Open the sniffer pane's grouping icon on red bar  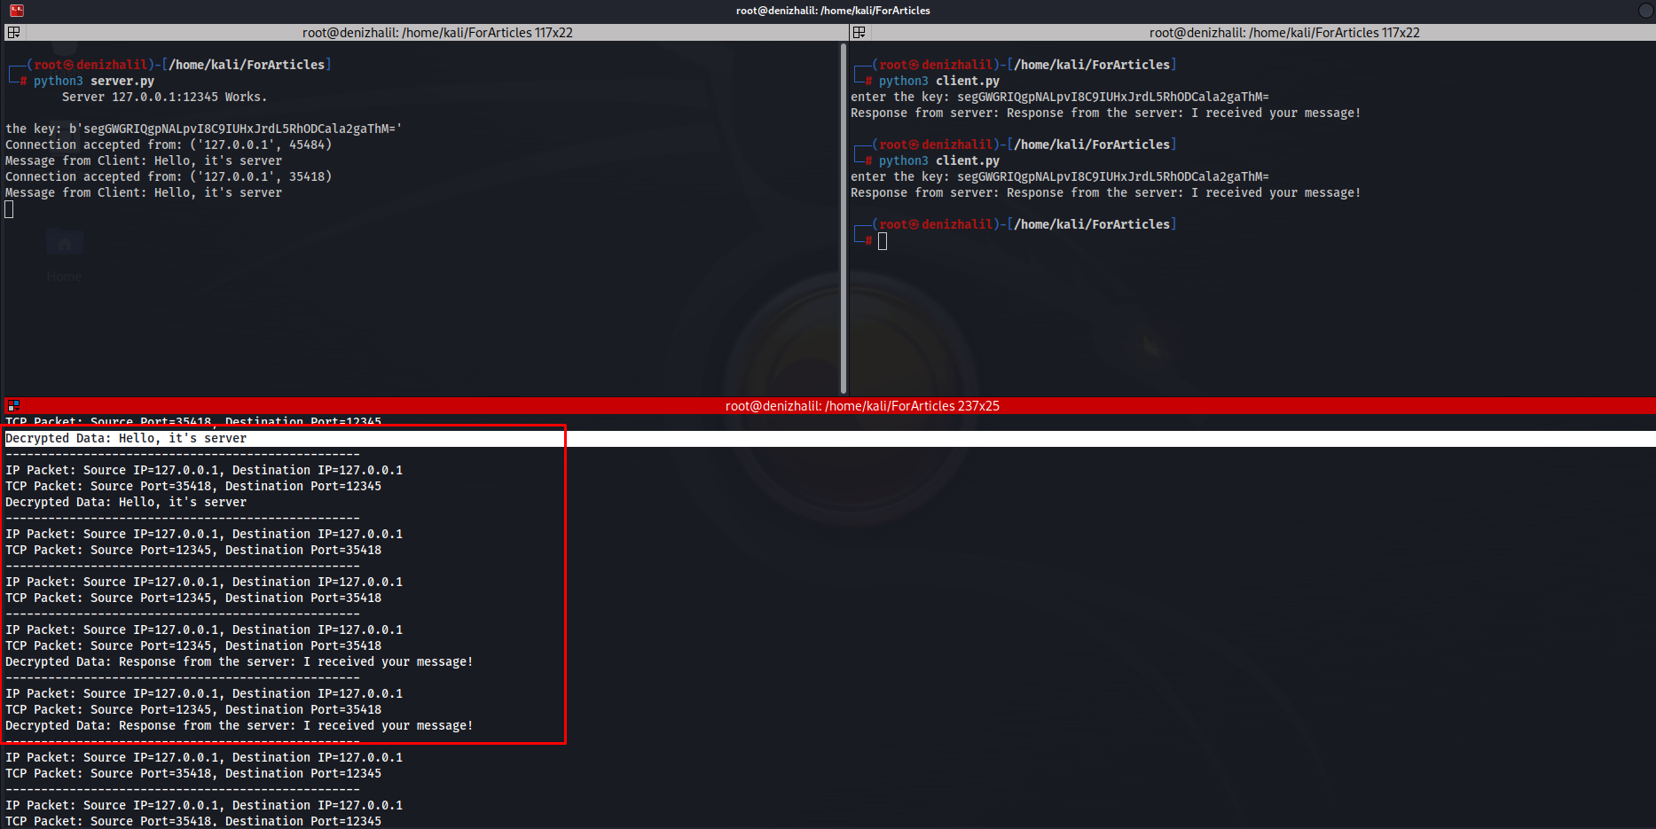click(13, 405)
